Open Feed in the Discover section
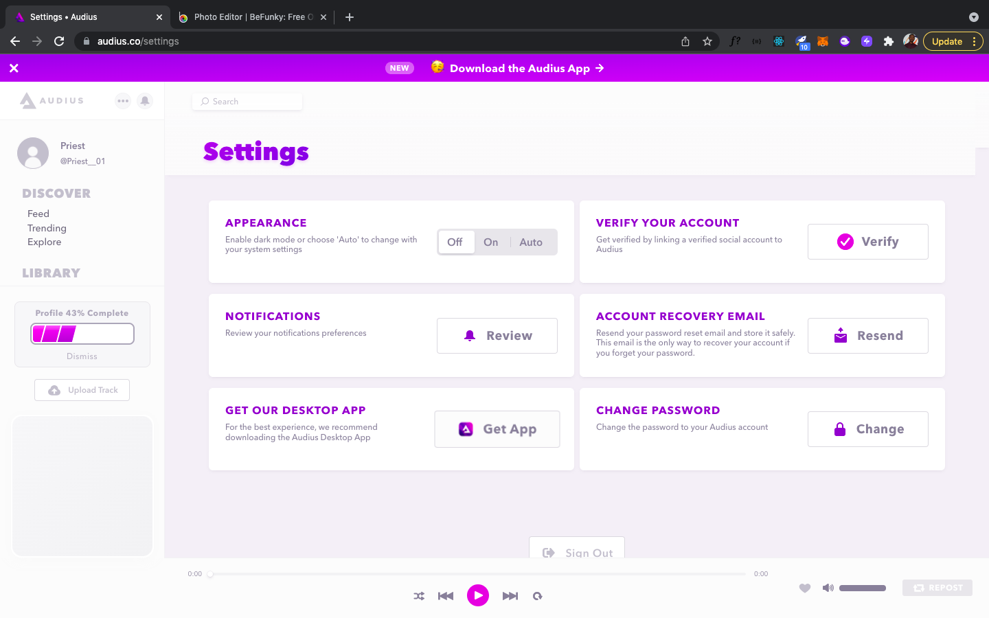The width and height of the screenshot is (989, 618). (38, 214)
